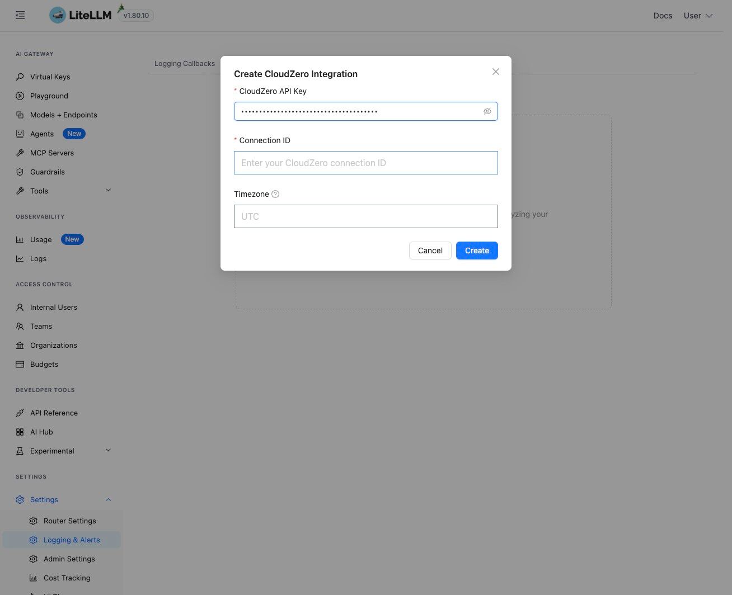Screen dimensions: 732x595
Task: Toggle API key visibility eye icon
Action: [x=487, y=111]
